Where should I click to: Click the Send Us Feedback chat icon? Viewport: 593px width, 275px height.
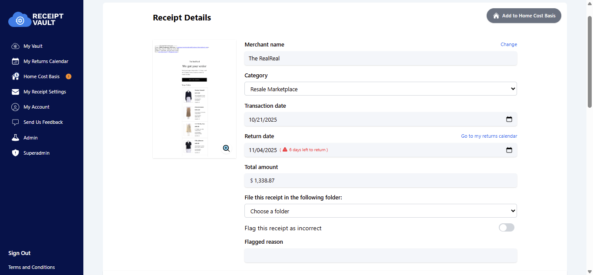click(15, 122)
